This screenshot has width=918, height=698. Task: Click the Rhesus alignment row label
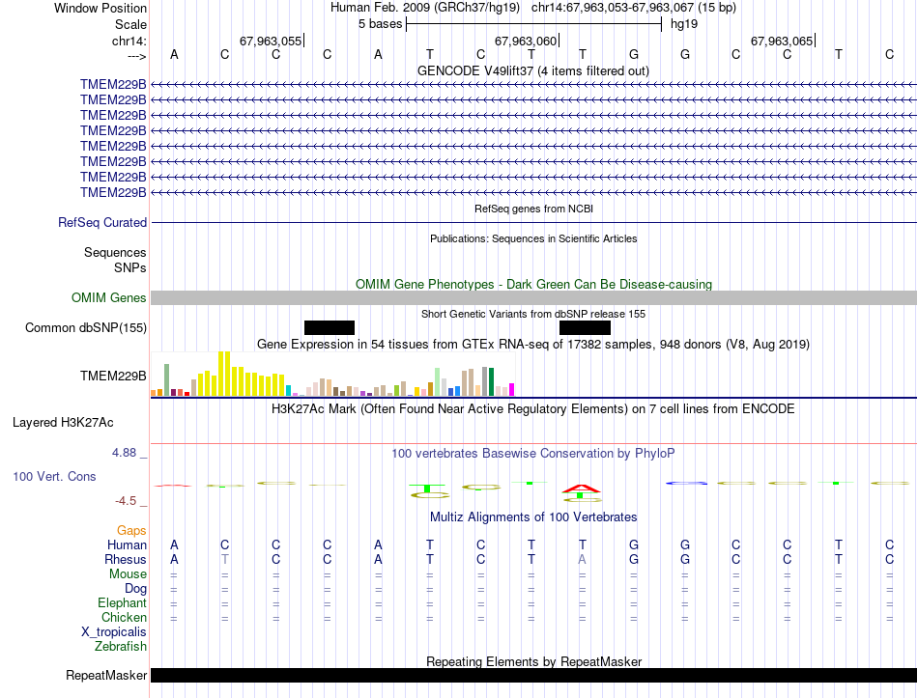126,560
